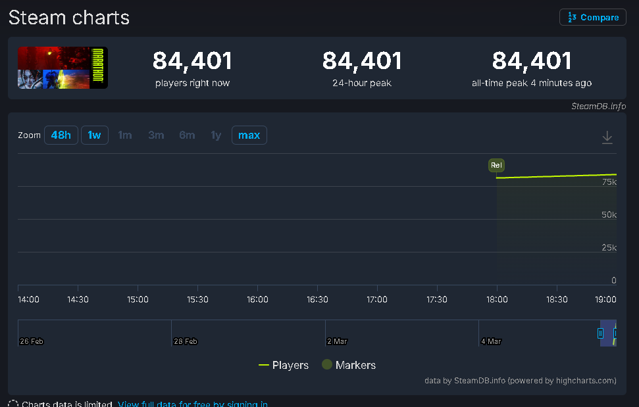
Task: Click the 75k y-axis label
Action: coord(609,182)
